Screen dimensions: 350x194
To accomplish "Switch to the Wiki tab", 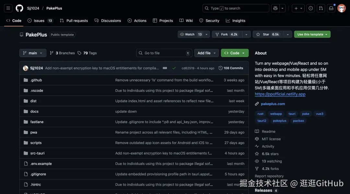I will 186,20.
